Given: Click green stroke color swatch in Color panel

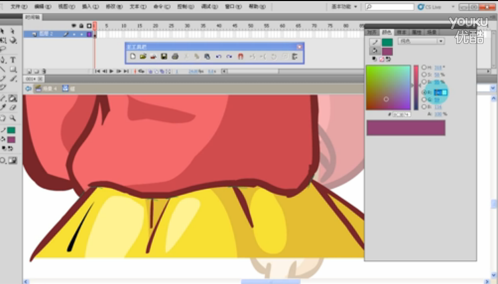Looking at the screenshot, I should pos(387,42).
